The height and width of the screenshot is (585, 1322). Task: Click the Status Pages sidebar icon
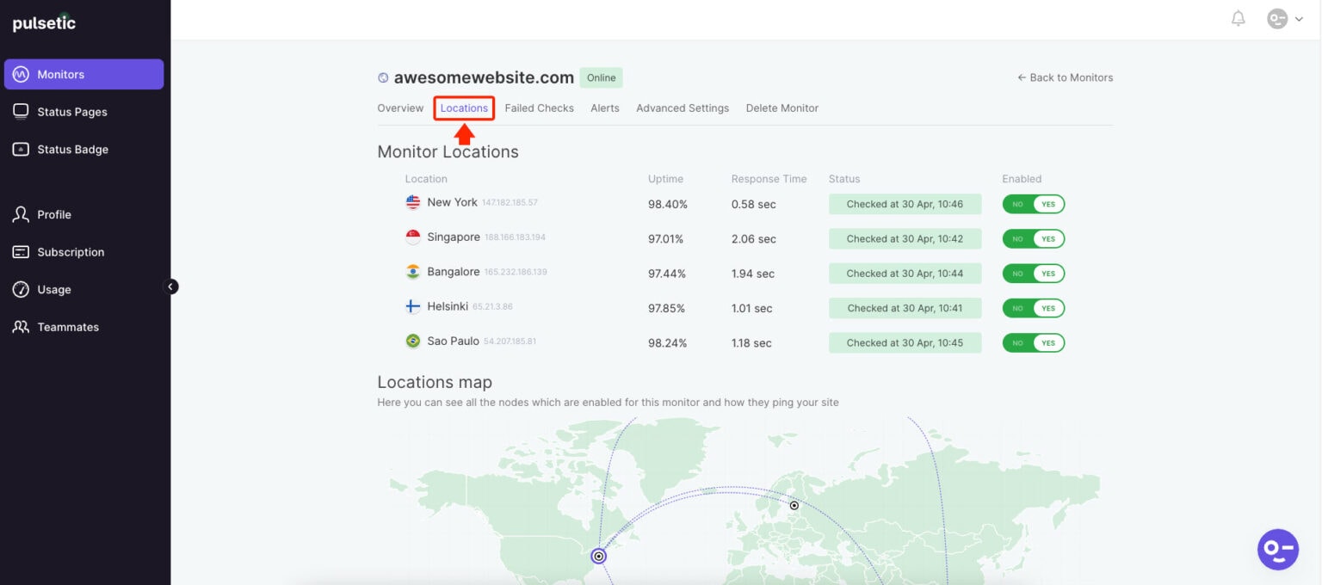tap(21, 112)
